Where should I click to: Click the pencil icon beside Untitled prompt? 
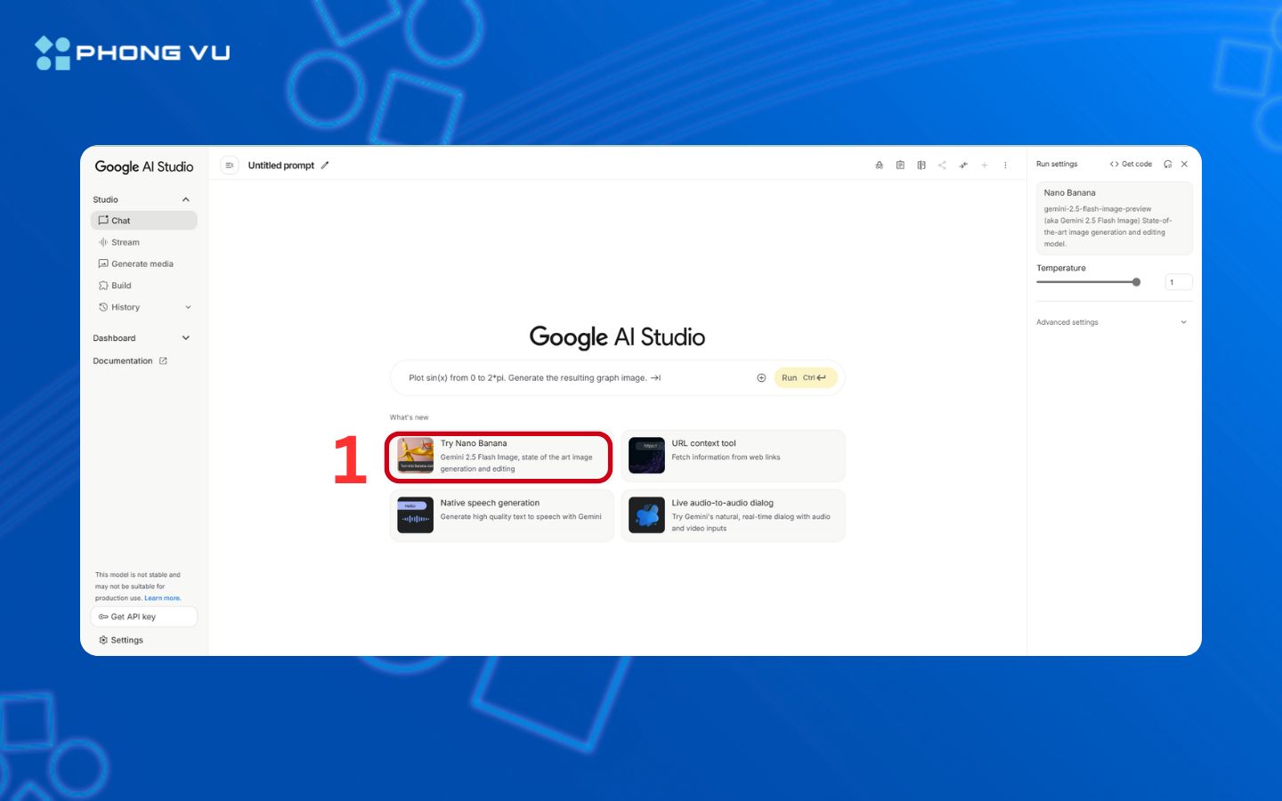tap(325, 166)
